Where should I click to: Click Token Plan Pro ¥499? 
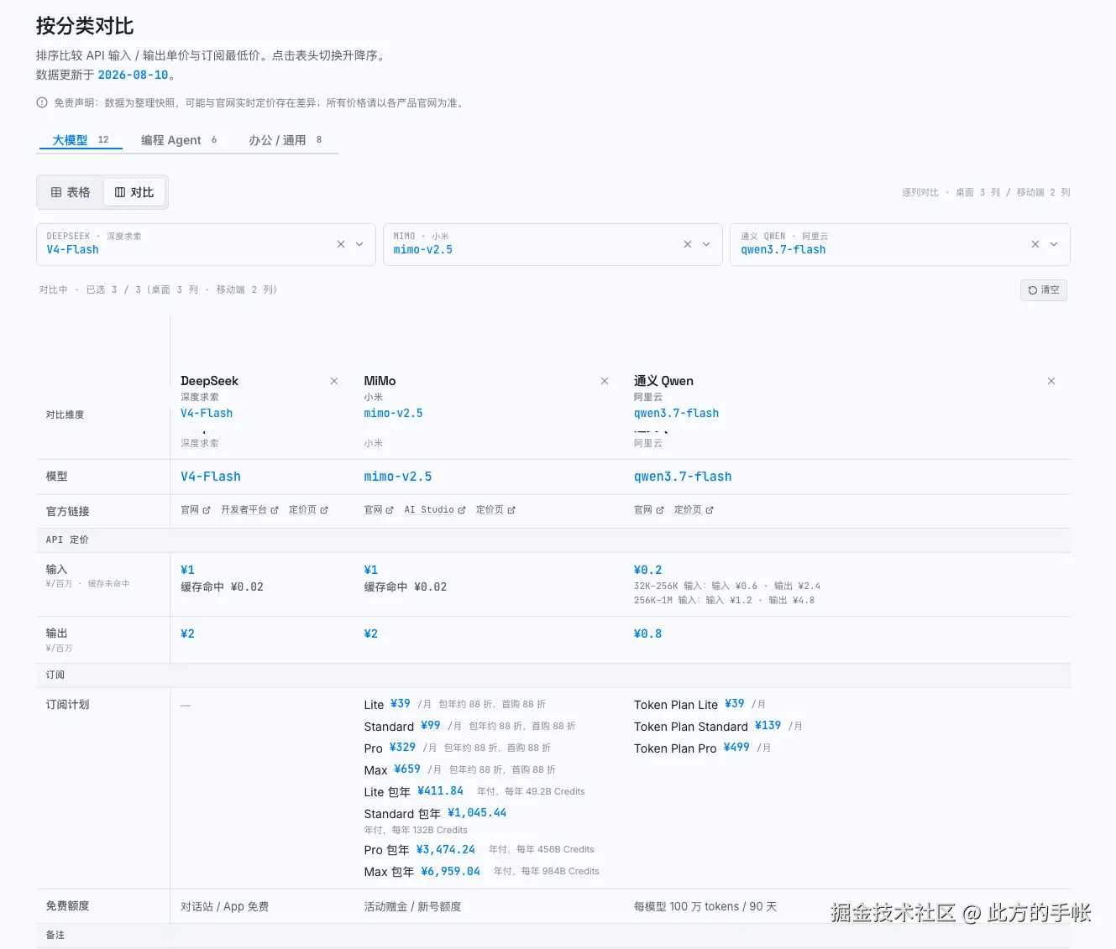(736, 747)
